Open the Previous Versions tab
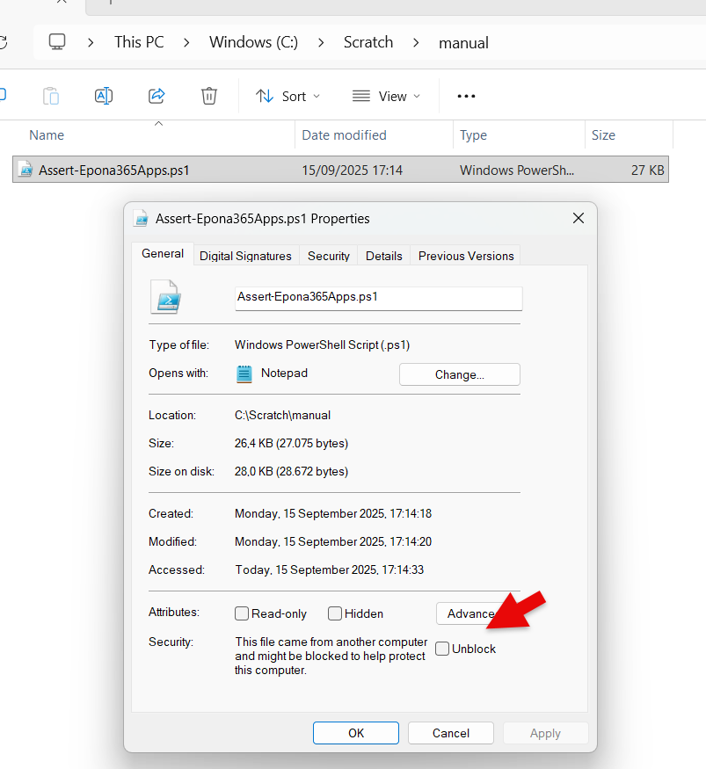The image size is (706, 769). 466,256
